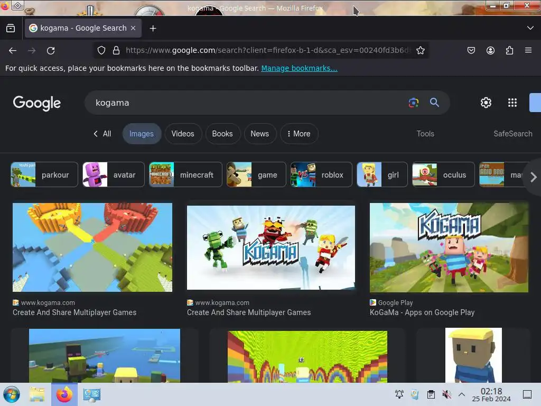Open Firefox application hamburger menu
Screen dimensions: 541x406
[x=528, y=50]
